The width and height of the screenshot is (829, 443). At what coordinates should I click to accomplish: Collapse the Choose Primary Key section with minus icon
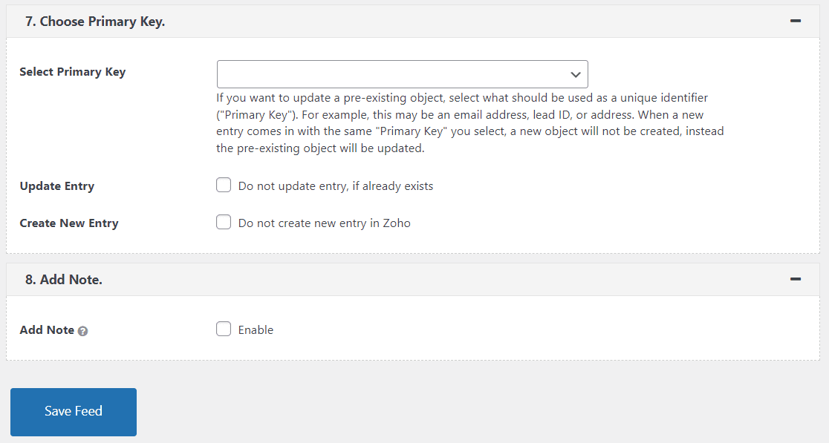(x=796, y=21)
